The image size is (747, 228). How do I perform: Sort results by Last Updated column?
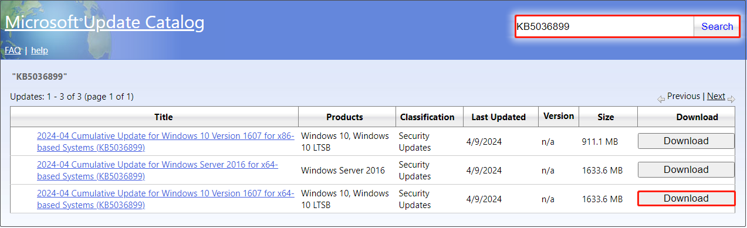[499, 117]
